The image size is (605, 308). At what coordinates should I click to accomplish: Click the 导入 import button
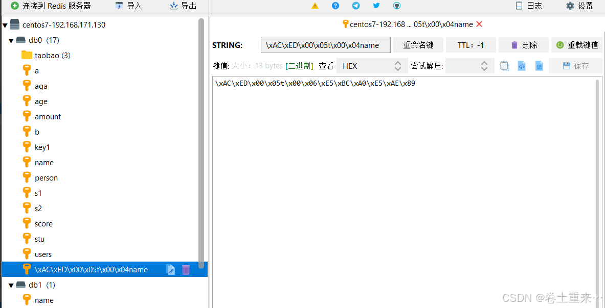click(129, 6)
